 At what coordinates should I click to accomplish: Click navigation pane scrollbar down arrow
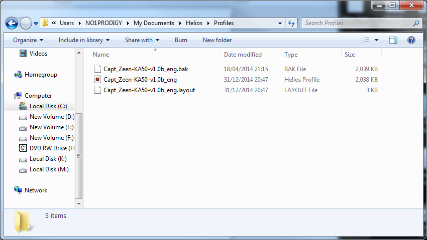(x=79, y=204)
